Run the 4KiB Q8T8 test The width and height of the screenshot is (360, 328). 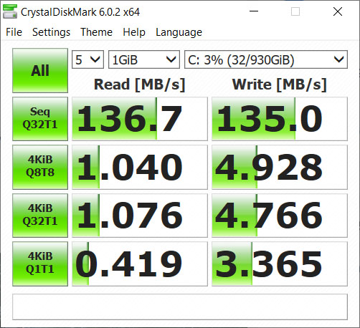(40, 167)
